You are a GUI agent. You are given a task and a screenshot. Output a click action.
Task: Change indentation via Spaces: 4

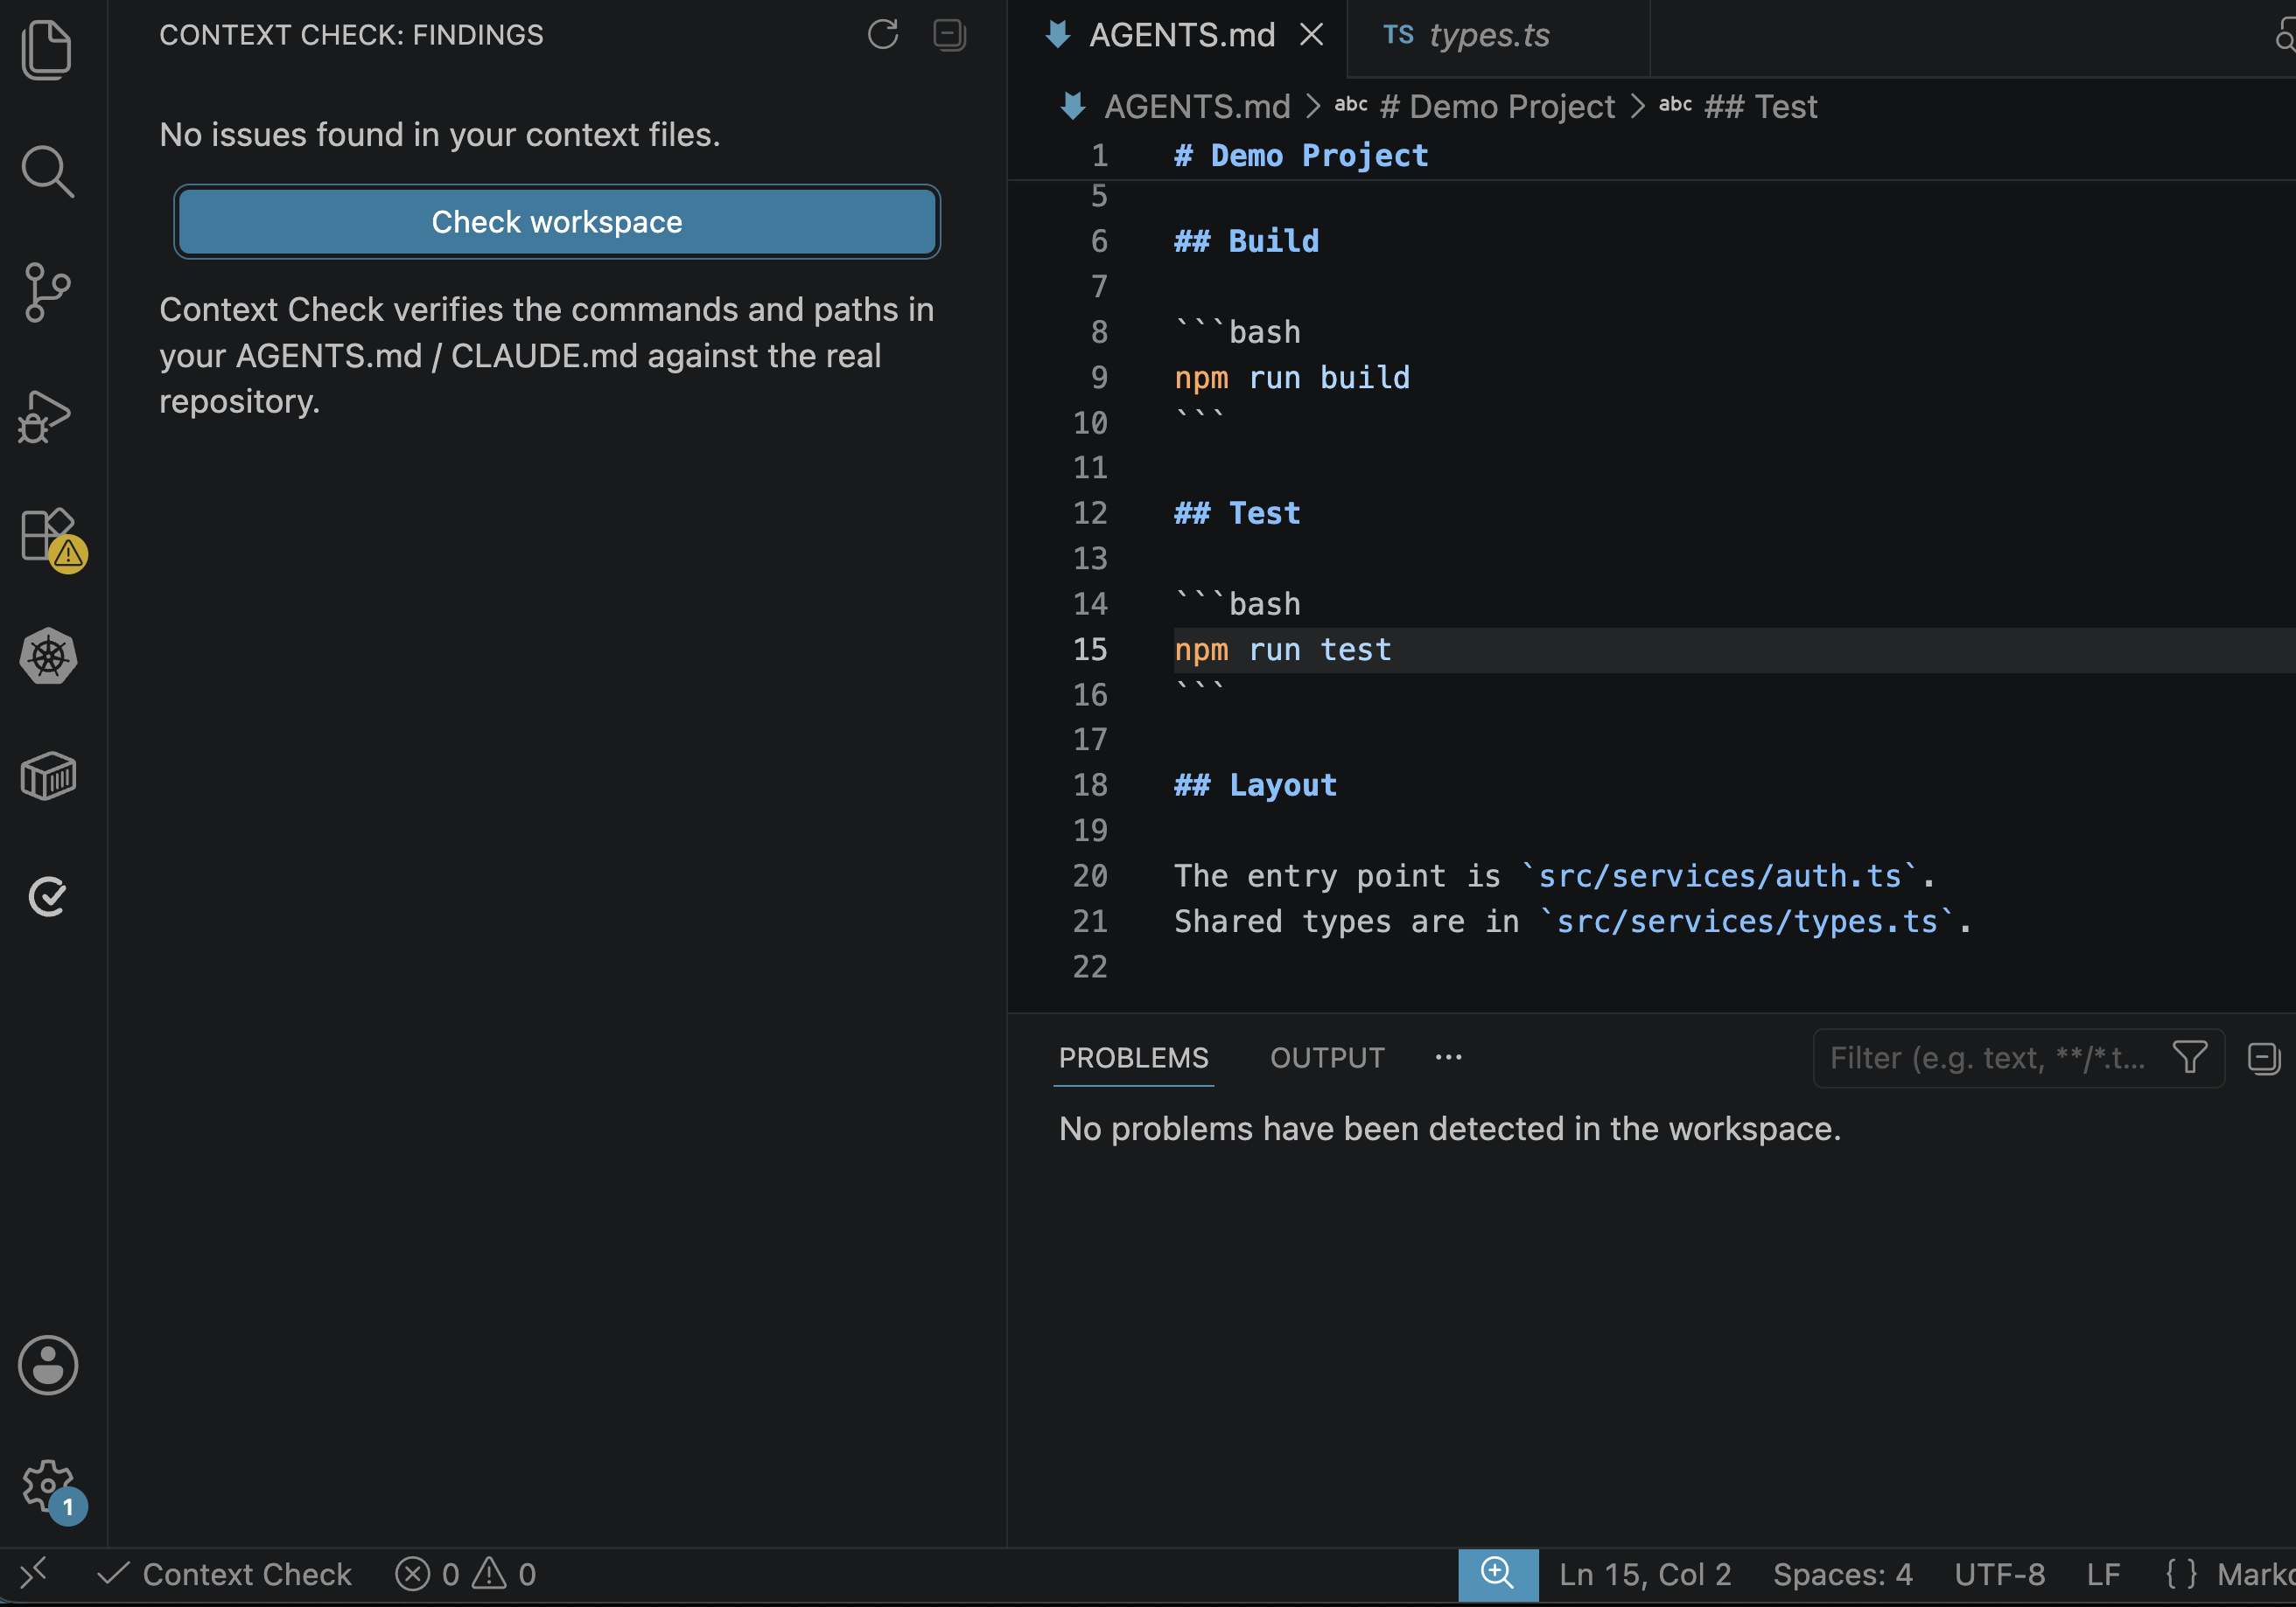pyautogui.click(x=1842, y=1574)
